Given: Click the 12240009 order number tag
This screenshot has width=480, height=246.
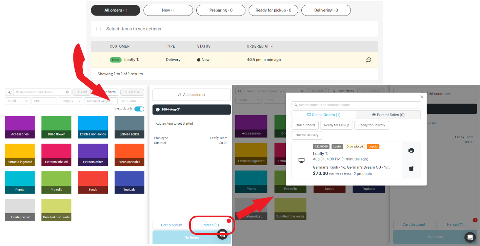Looking at the screenshot, I should tap(321, 147).
